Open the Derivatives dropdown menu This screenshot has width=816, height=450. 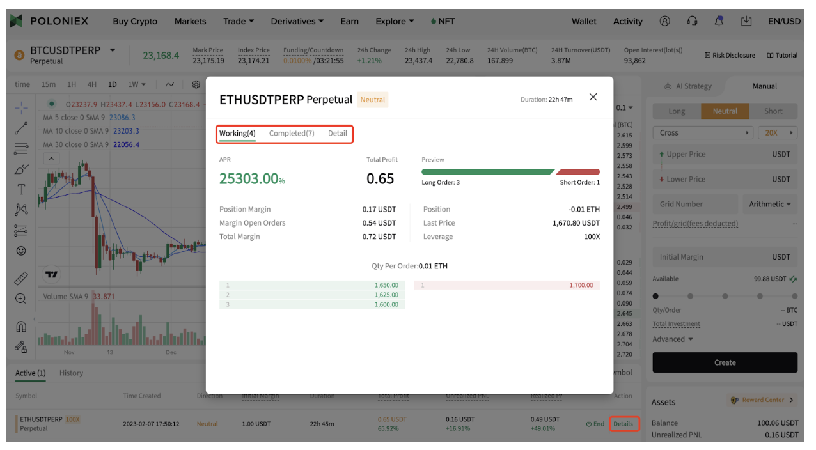297,21
